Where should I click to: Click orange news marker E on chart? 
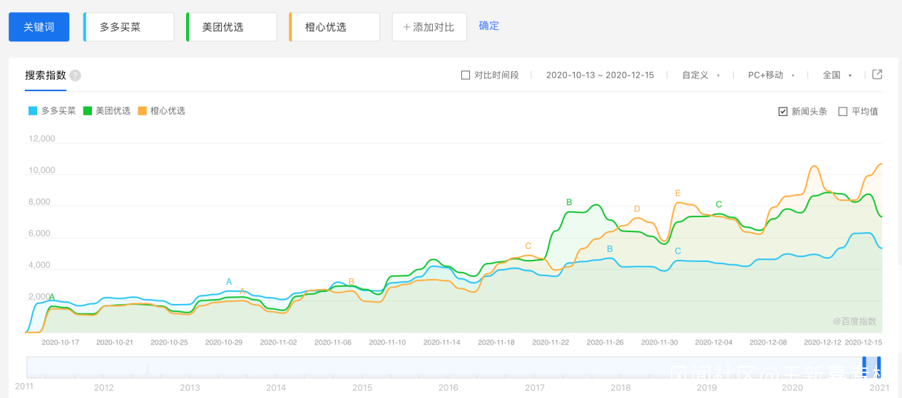coord(677,193)
